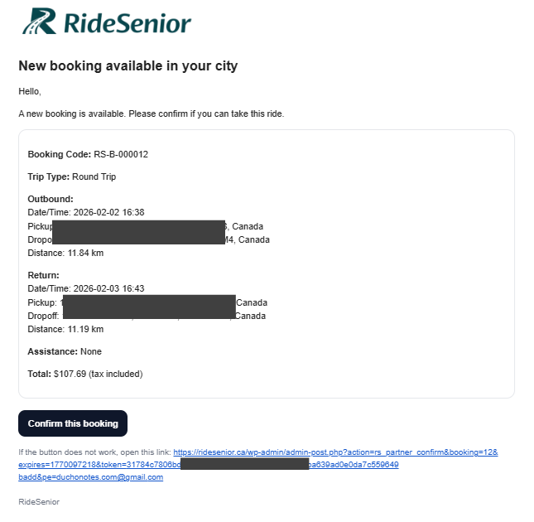Click the redacted block in the link token
The height and width of the screenshot is (522, 534).
(x=244, y=464)
